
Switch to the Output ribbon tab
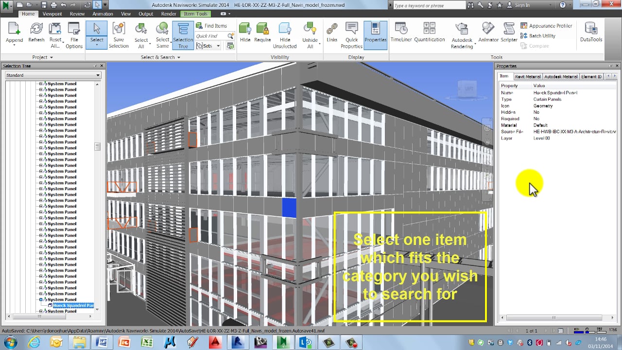click(146, 14)
